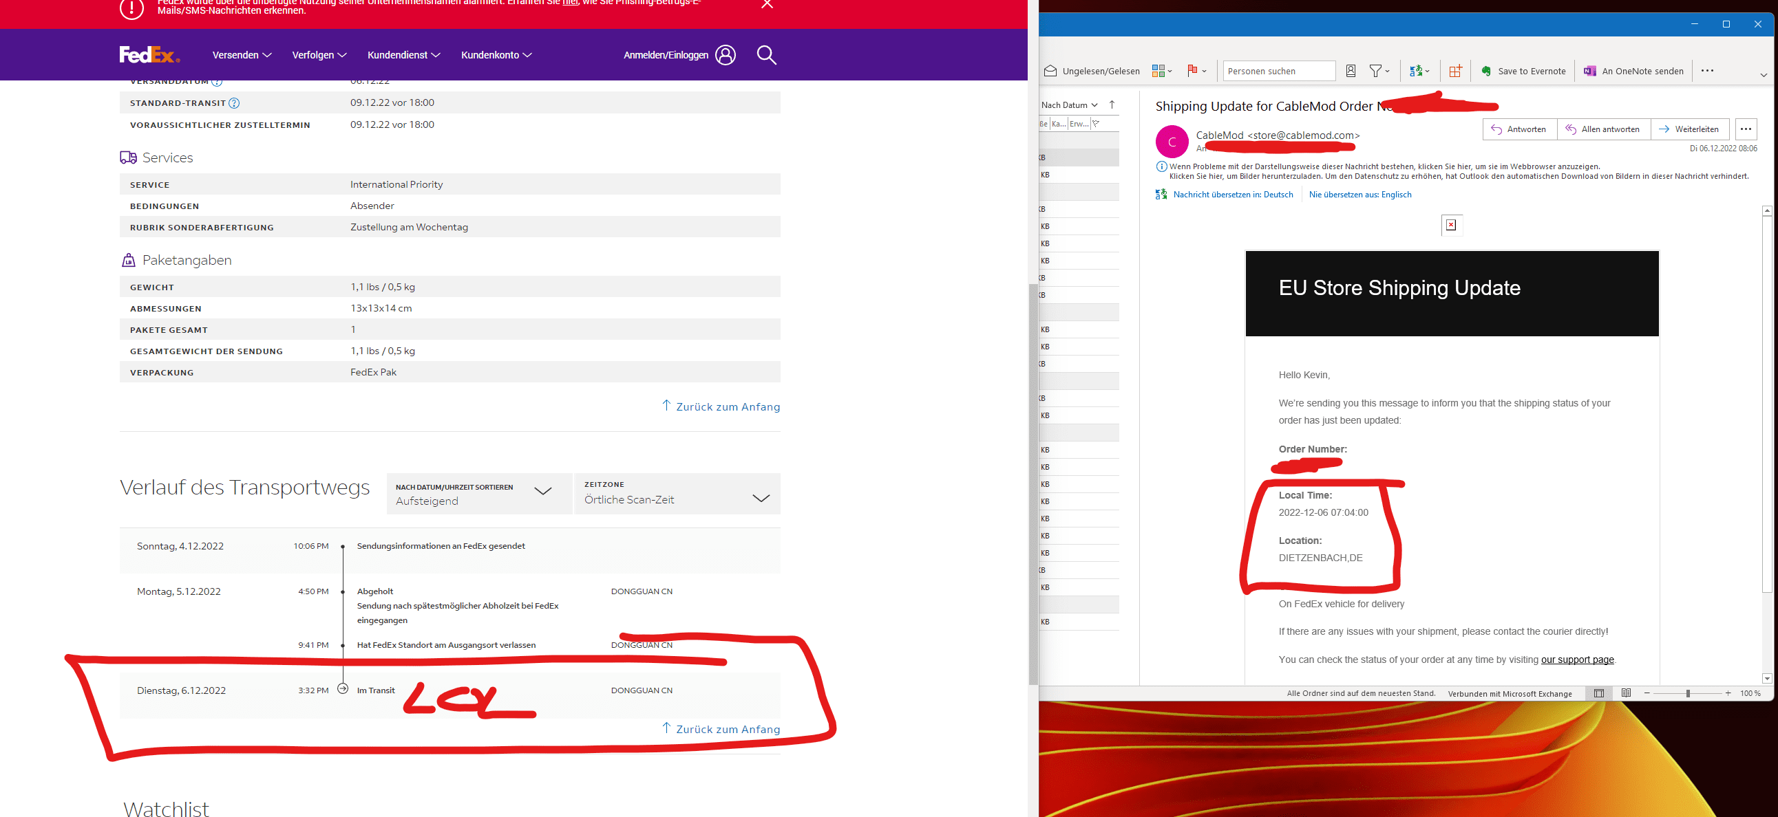Open the Outlook follow-up flag dropdown
Image resolution: width=1778 pixels, height=817 pixels.
(1197, 70)
